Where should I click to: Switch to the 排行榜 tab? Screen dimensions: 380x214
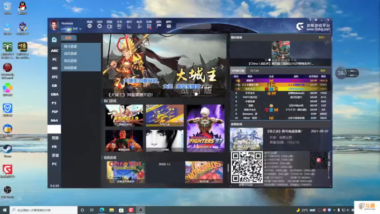(x=254, y=70)
